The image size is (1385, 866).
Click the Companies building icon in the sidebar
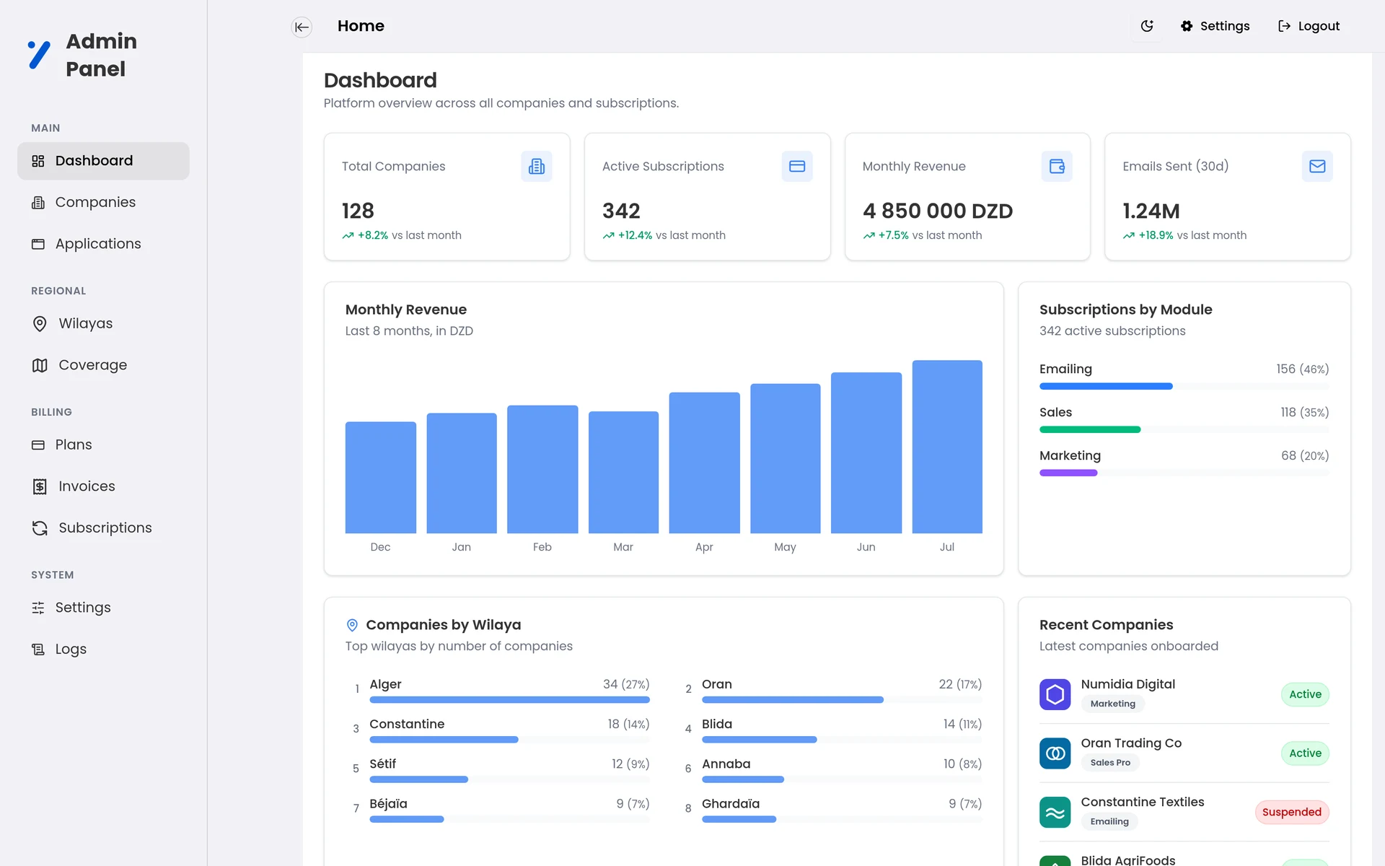click(38, 203)
